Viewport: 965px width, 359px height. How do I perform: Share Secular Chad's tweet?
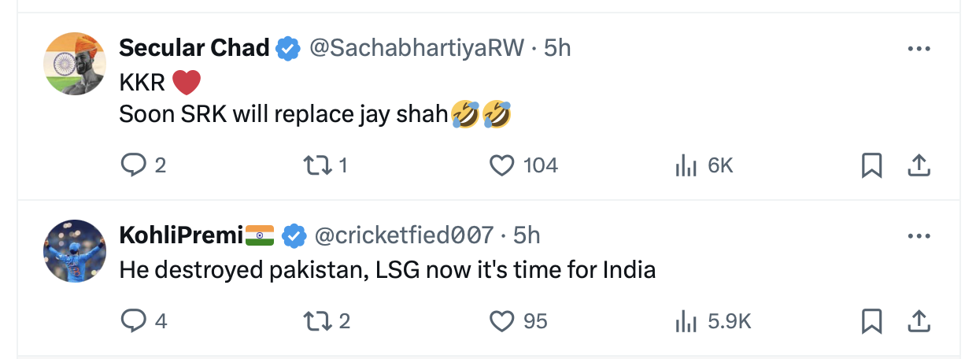tap(919, 165)
